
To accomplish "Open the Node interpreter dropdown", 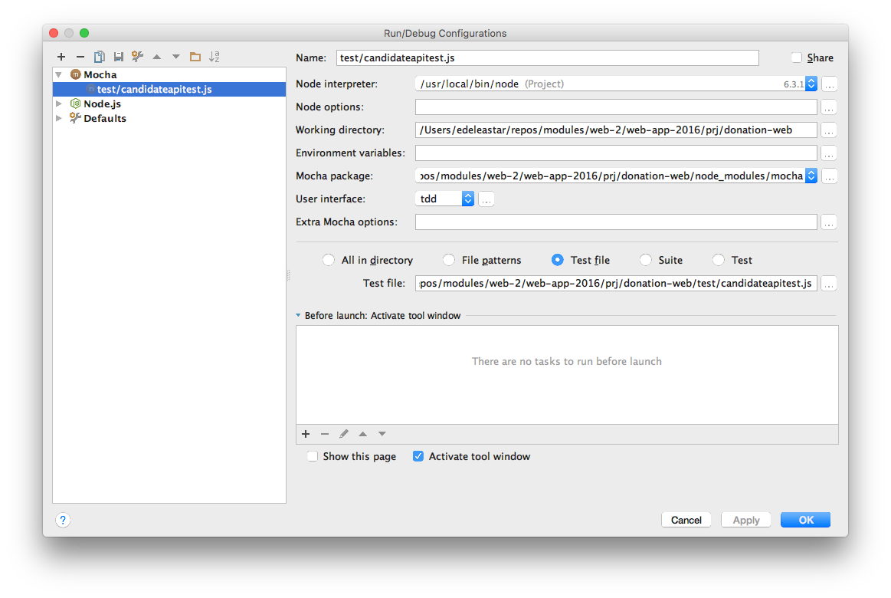I will coord(811,84).
